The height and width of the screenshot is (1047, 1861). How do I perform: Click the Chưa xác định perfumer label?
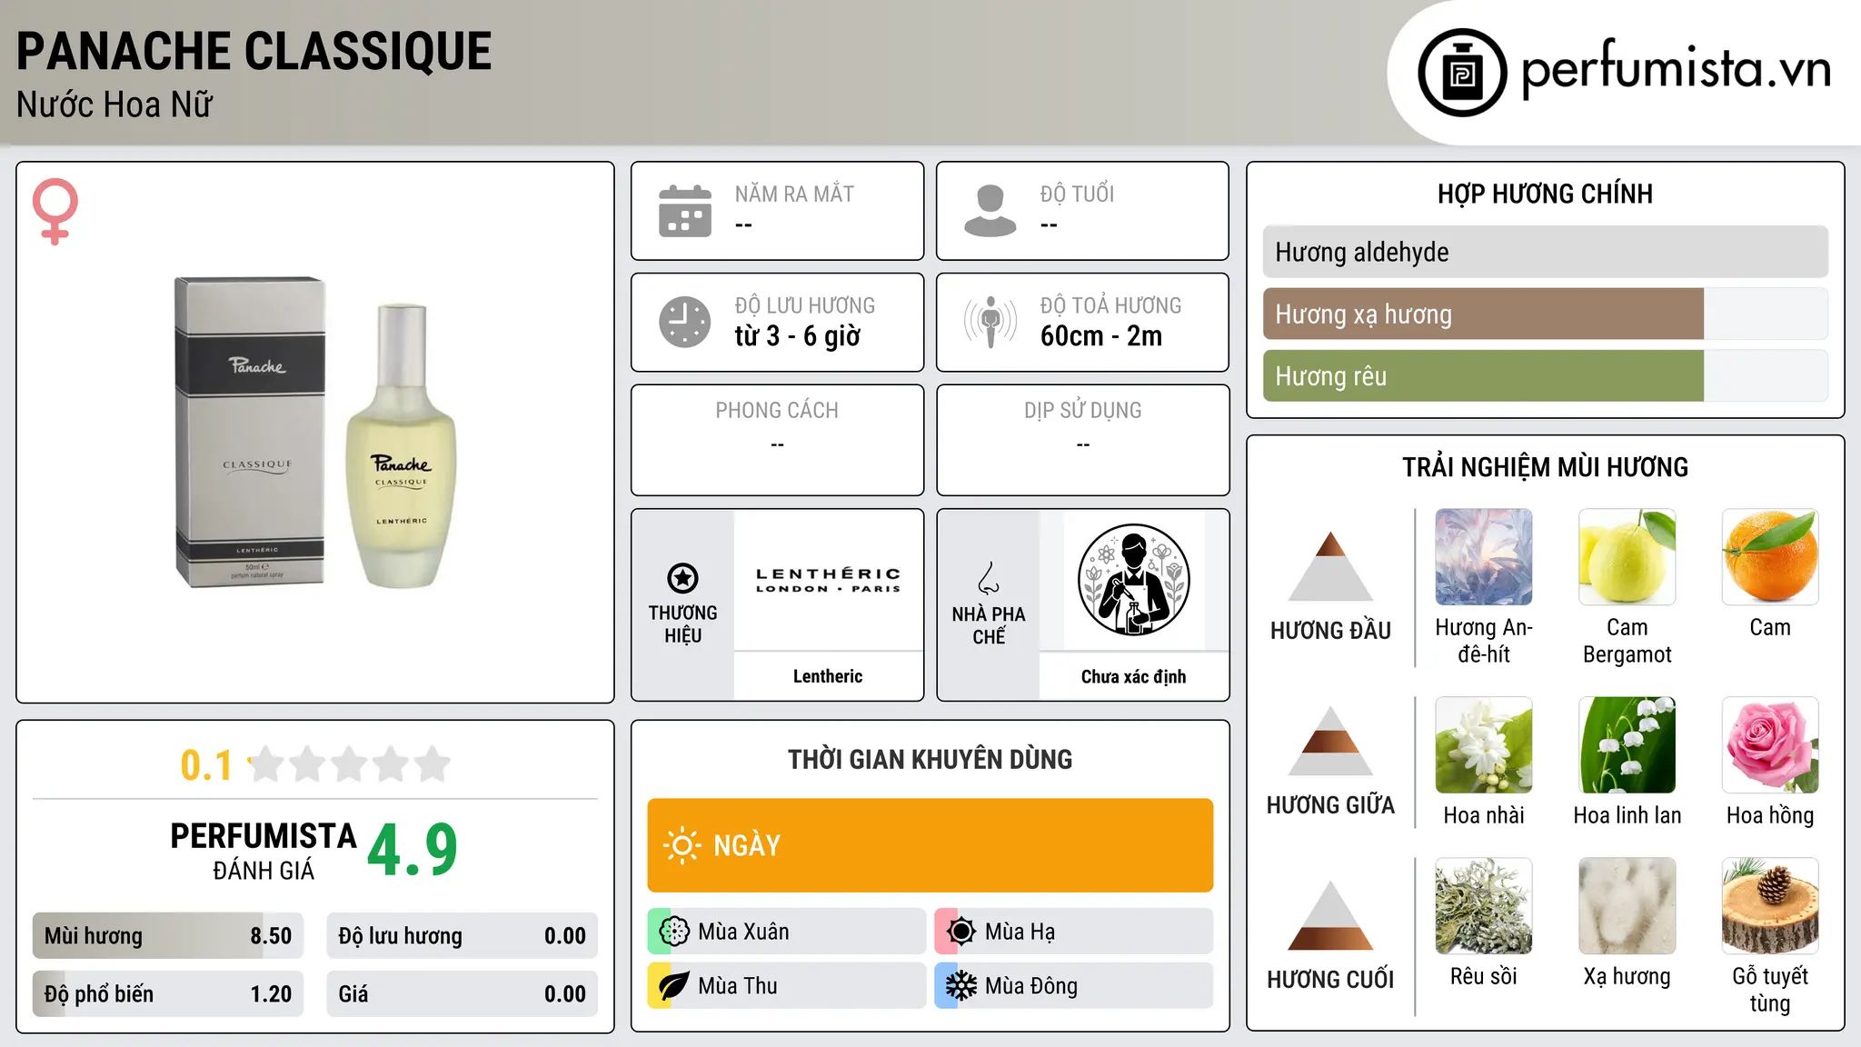click(1133, 676)
